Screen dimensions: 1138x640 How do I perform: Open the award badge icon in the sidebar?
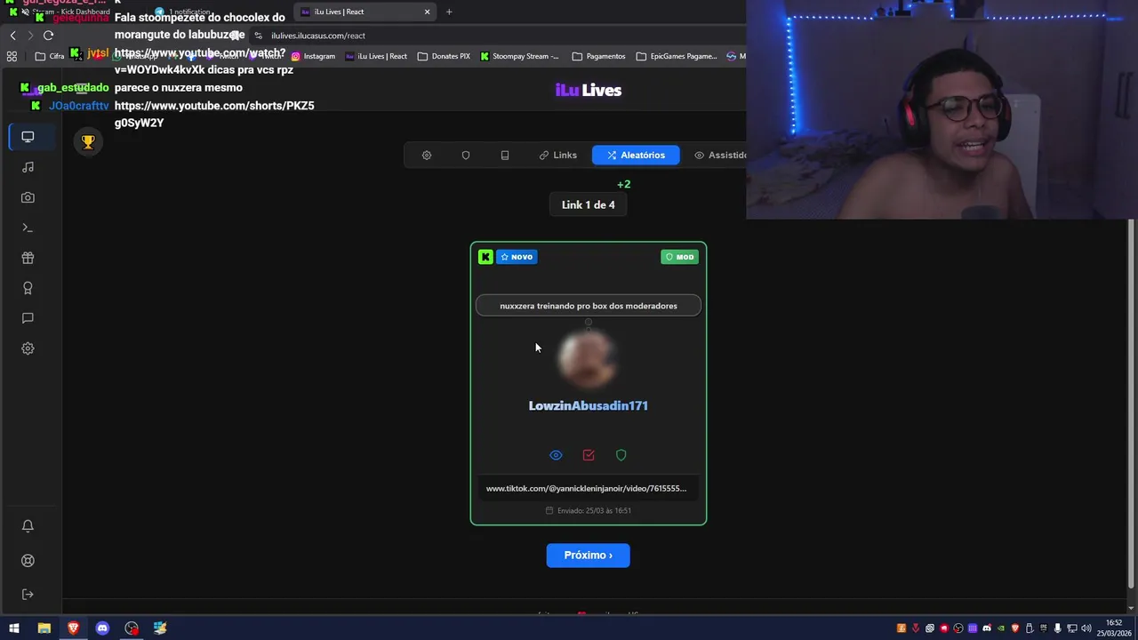coord(28,288)
